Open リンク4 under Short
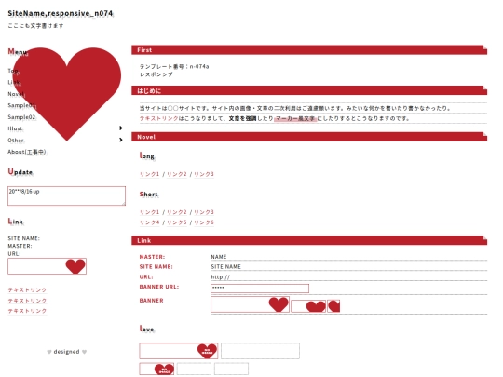503x377 pixels. (x=149, y=222)
